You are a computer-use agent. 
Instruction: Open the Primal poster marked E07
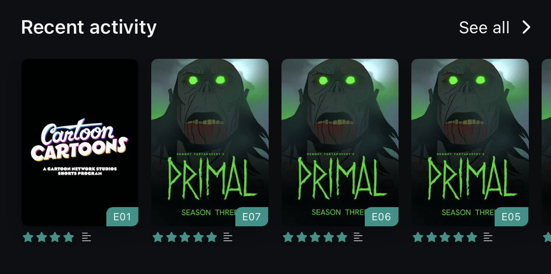point(210,142)
